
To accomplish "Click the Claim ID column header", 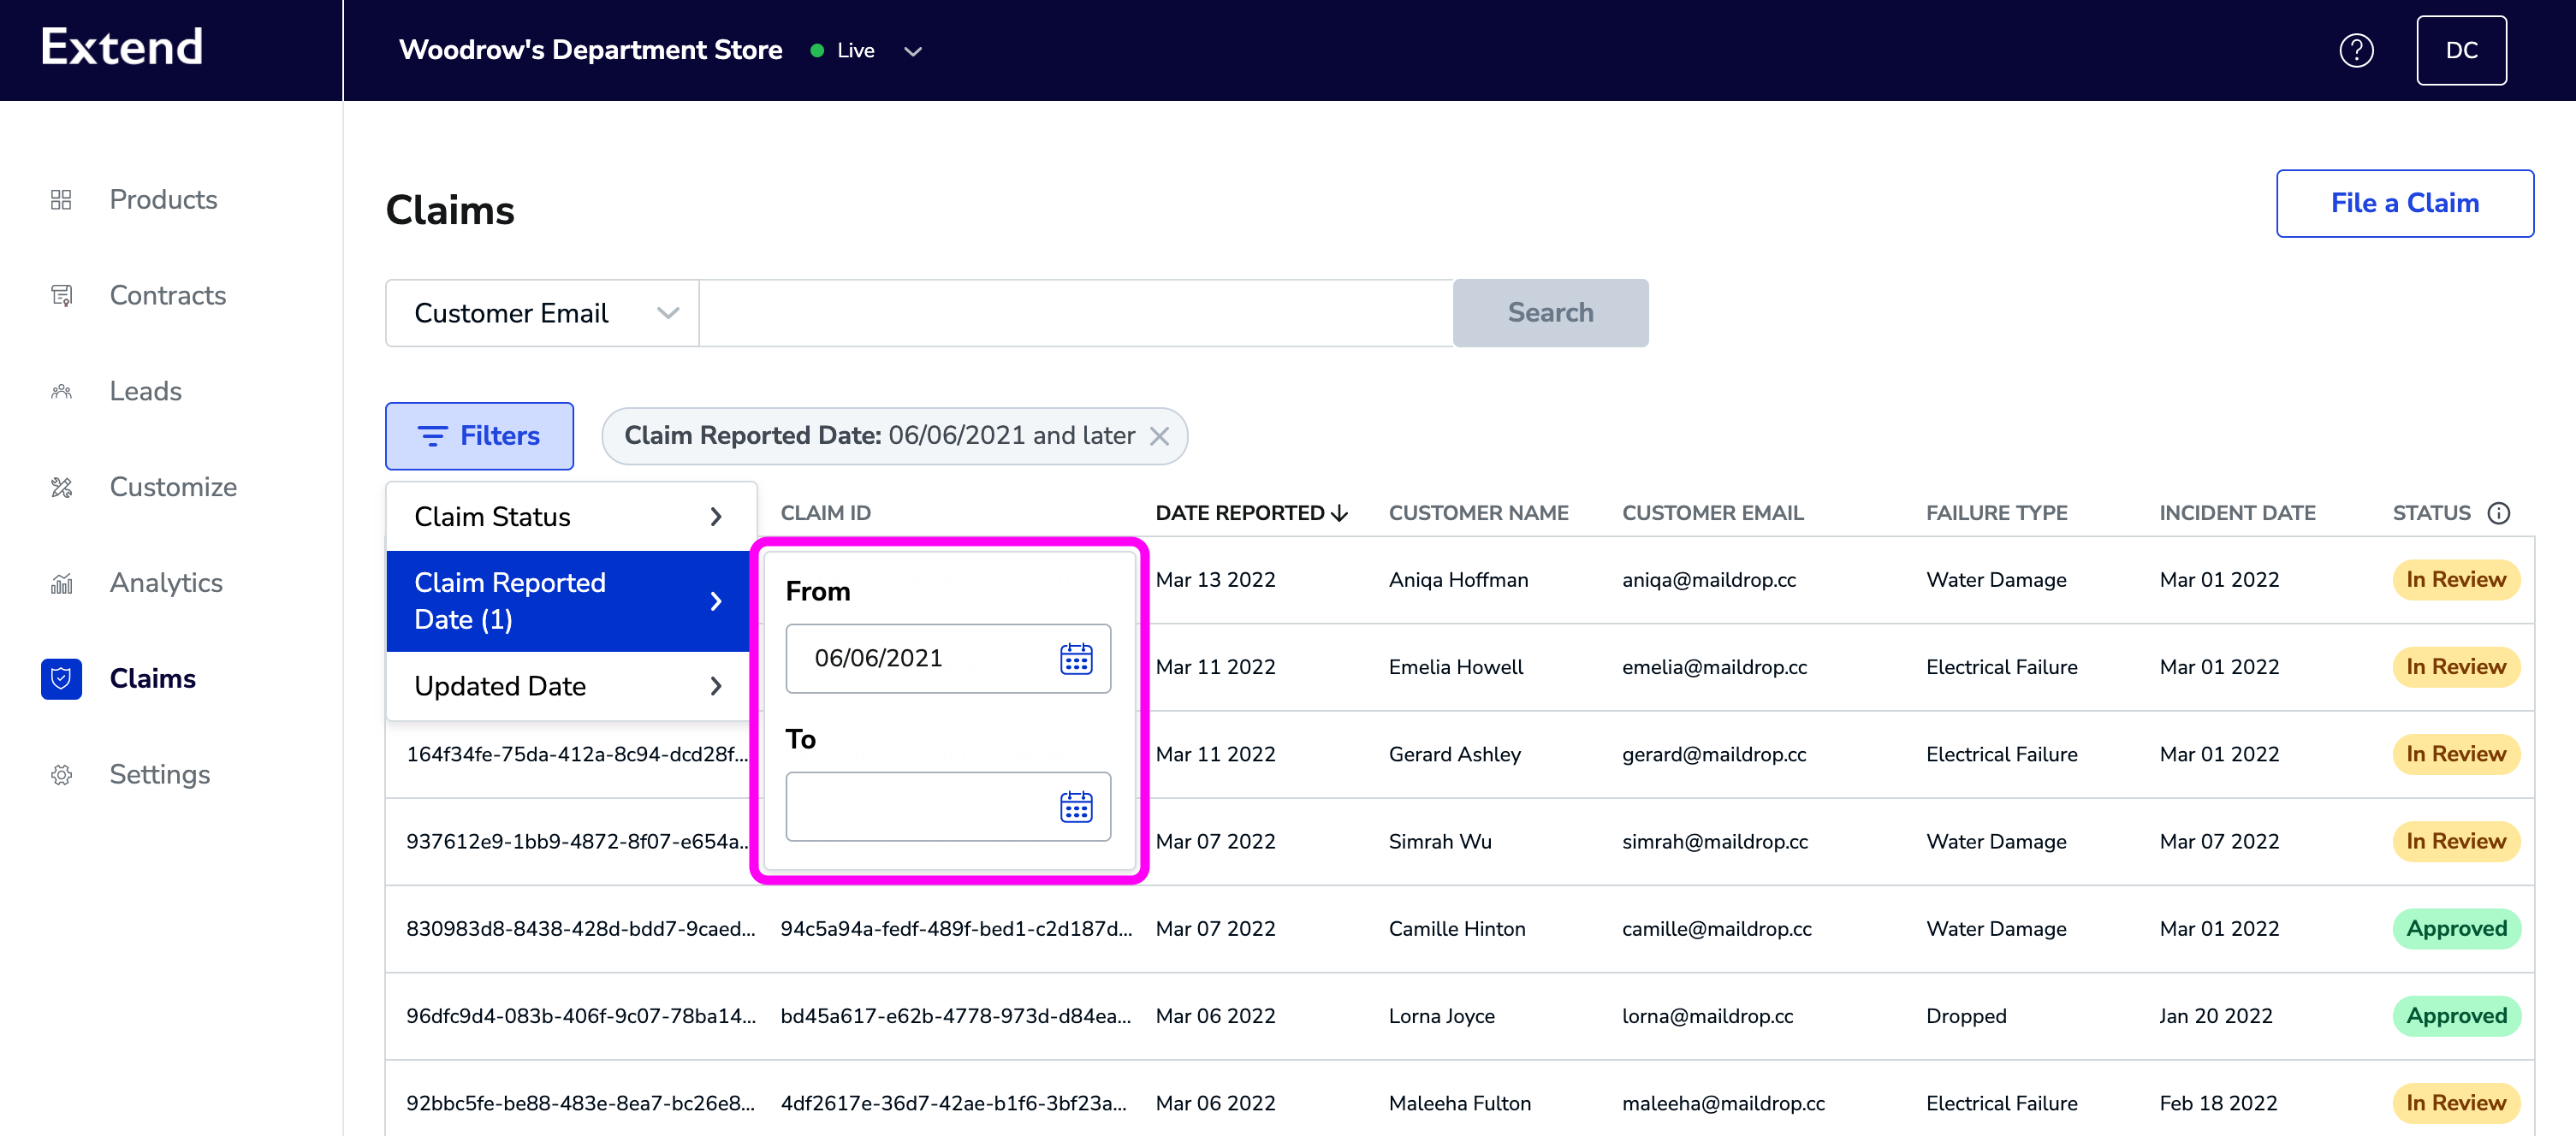I will tap(825, 512).
